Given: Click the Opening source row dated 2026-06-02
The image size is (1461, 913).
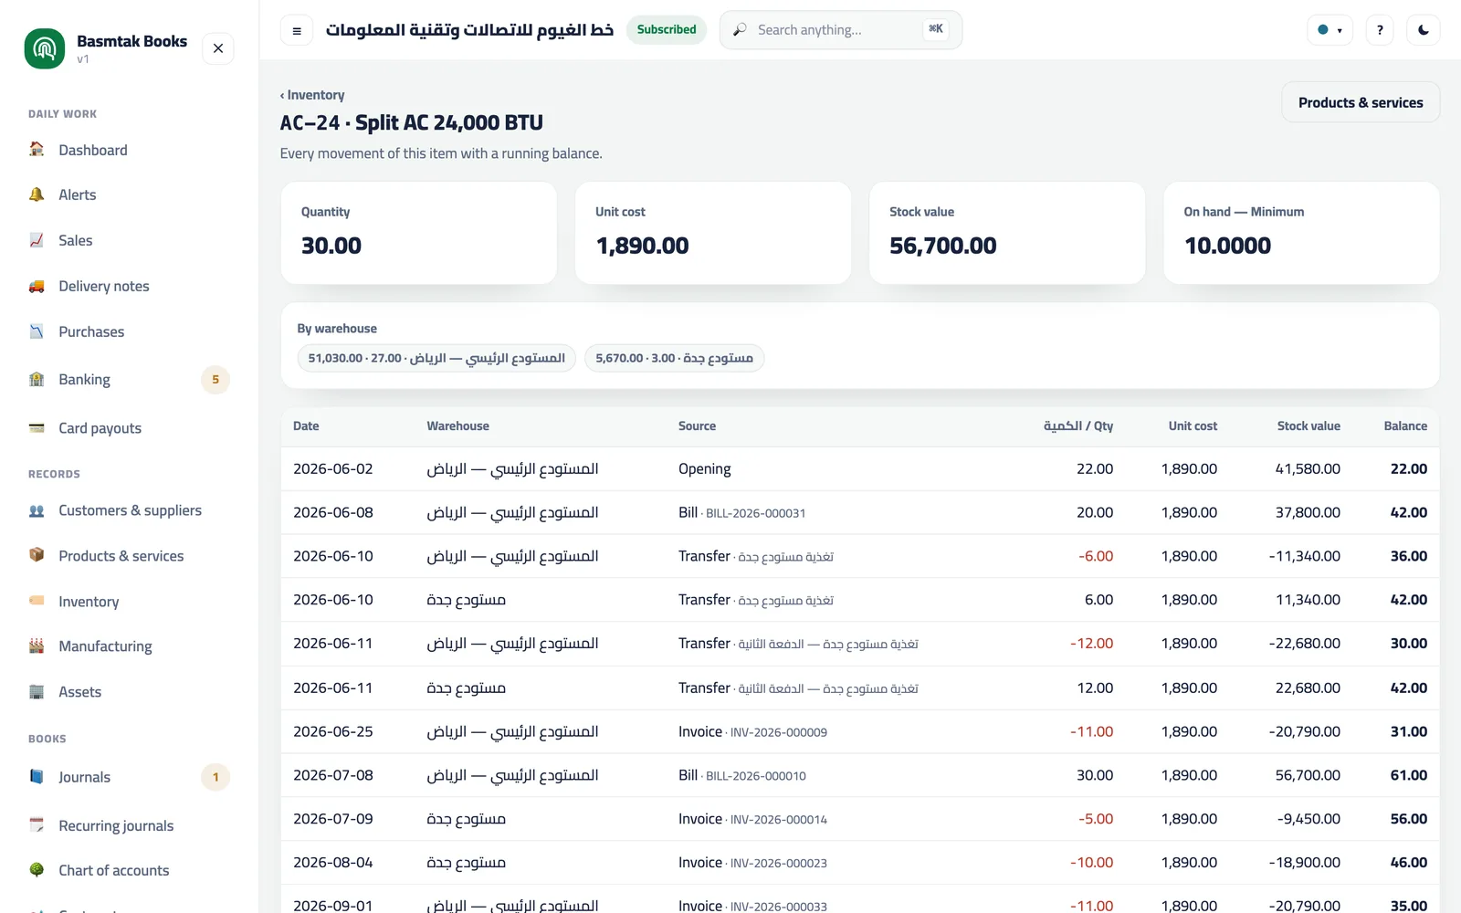Looking at the screenshot, I should [859, 468].
